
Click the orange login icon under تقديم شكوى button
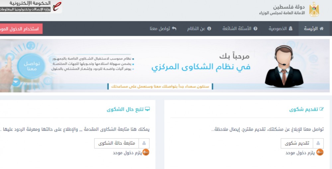tap(320, 152)
